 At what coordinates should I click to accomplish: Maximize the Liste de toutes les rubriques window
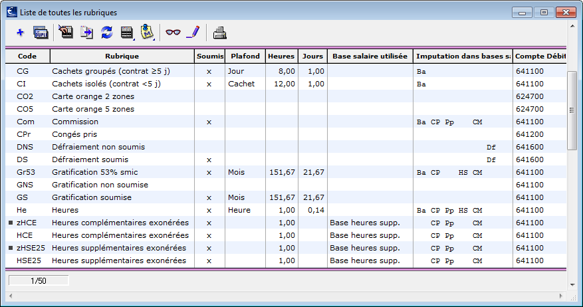pos(544,12)
